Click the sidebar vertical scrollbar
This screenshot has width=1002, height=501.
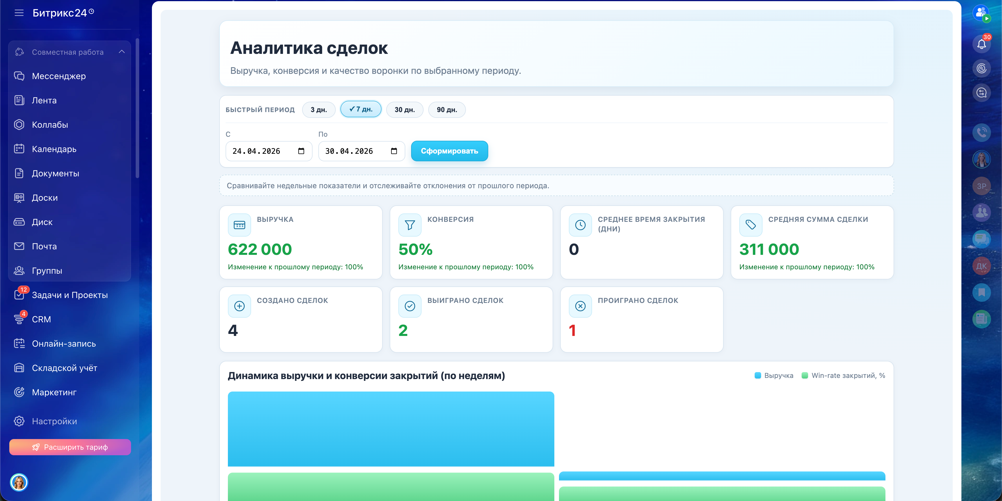(x=137, y=108)
